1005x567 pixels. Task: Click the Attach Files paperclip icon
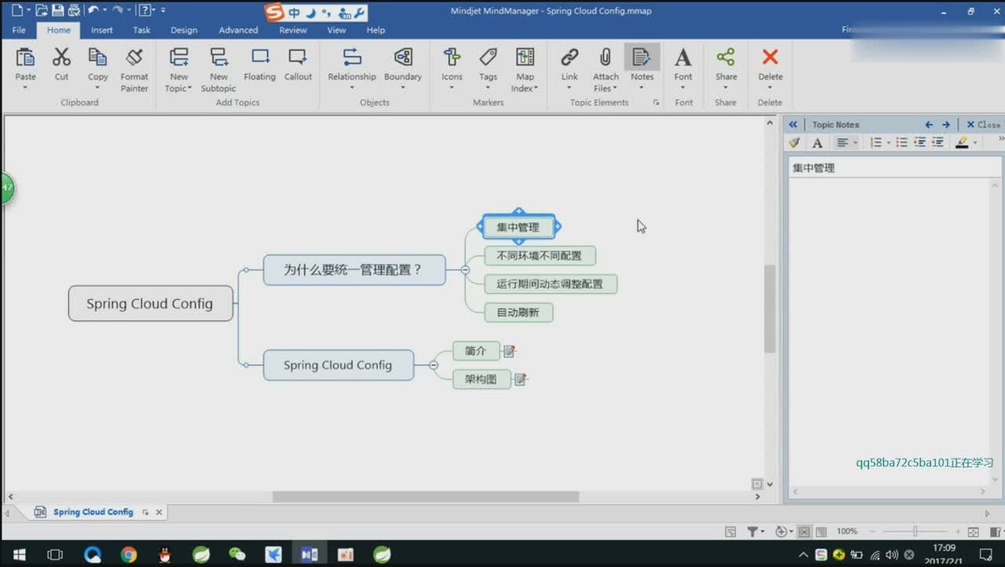[605, 57]
